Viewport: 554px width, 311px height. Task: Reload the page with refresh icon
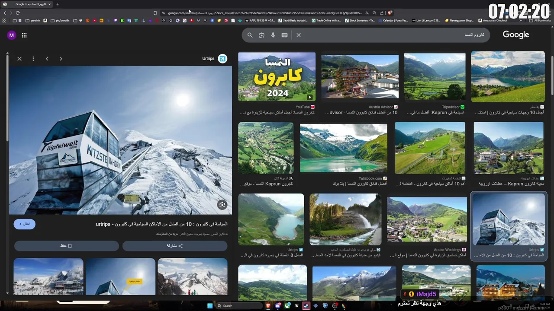pos(17,13)
